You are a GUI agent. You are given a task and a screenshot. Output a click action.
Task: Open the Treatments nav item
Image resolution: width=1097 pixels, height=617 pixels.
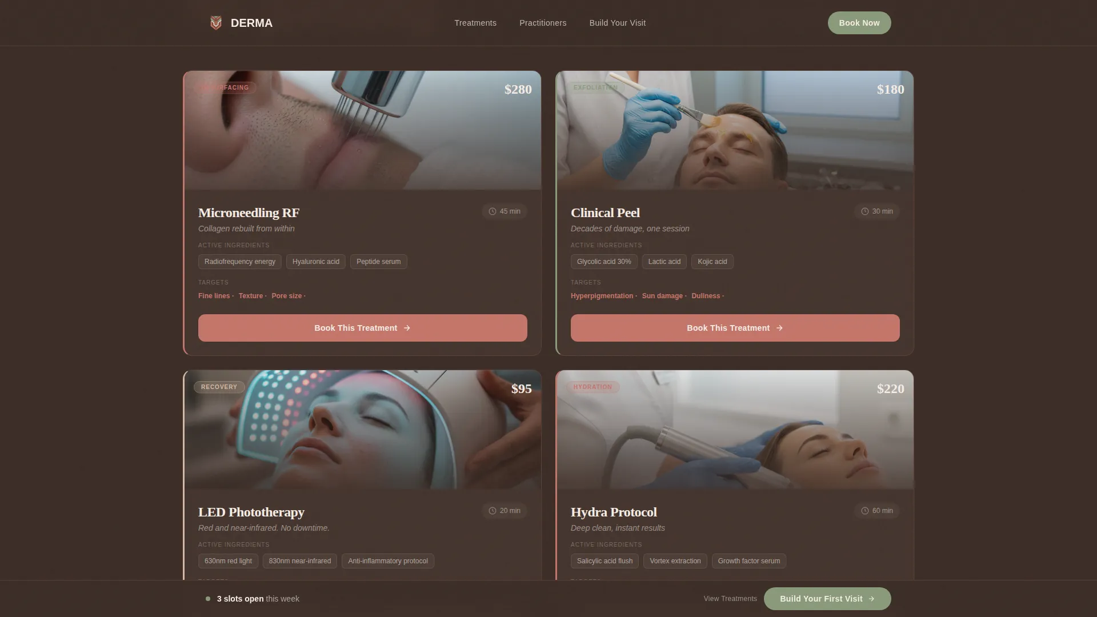click(x=475, y=23)
